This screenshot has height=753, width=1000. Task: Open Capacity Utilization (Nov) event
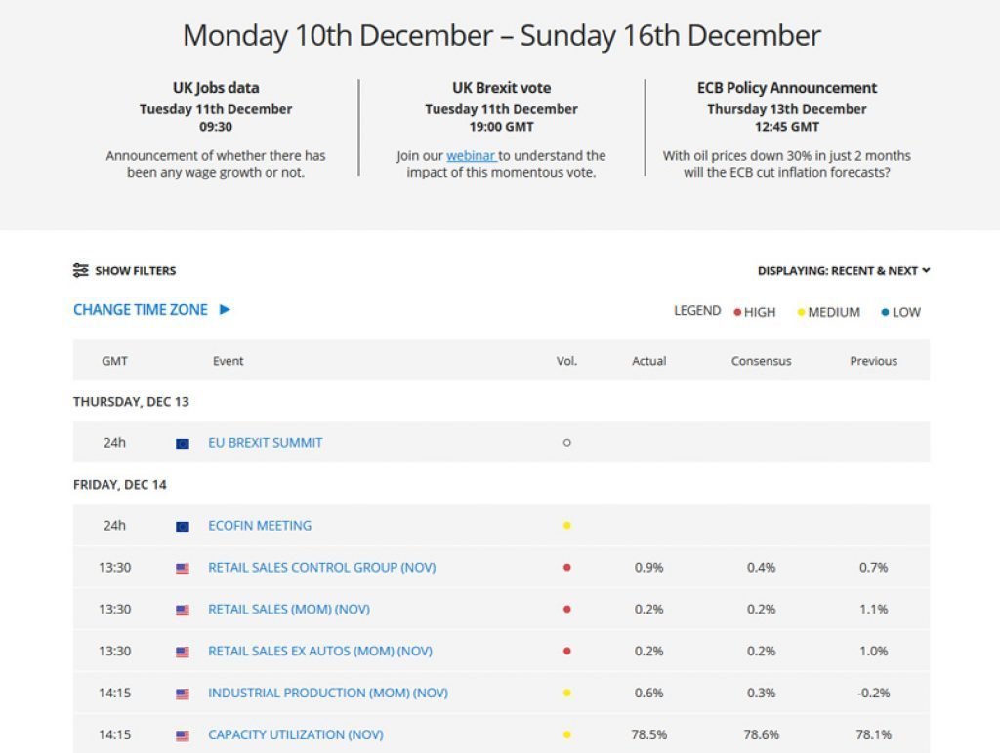pos(295,734)
